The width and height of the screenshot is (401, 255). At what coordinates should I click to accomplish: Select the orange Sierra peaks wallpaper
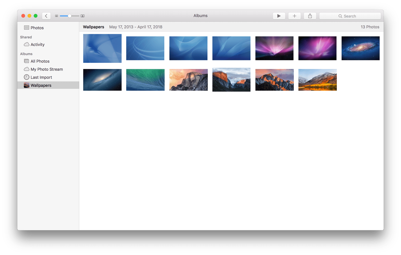(x=275, y=80)
